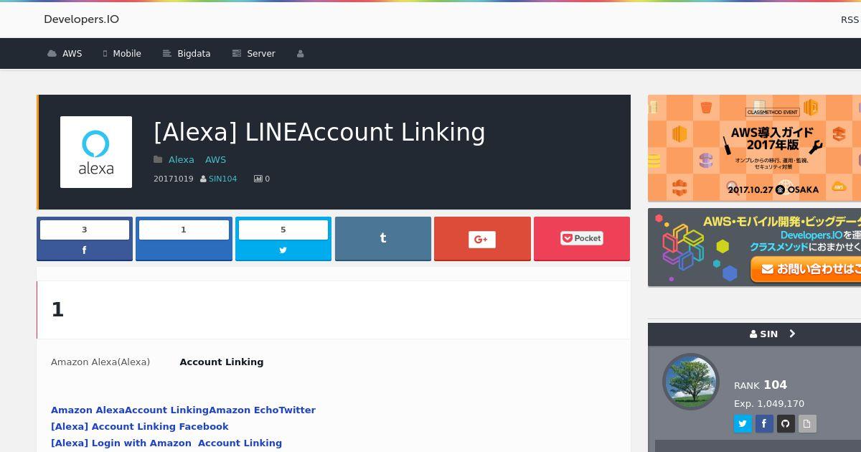Click the user icon in navigation bar
This screenshot has height=452, width=861.
[x=301, y=54]
